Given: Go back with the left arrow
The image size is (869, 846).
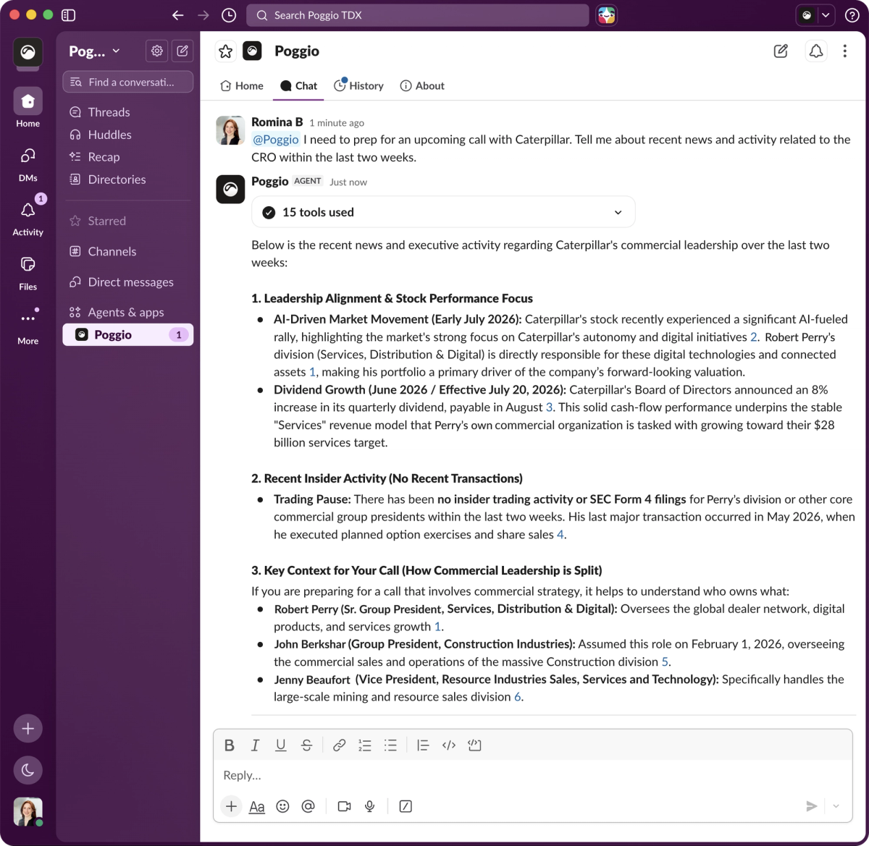Looking at the screenshot, I should [x=178, y=15].
